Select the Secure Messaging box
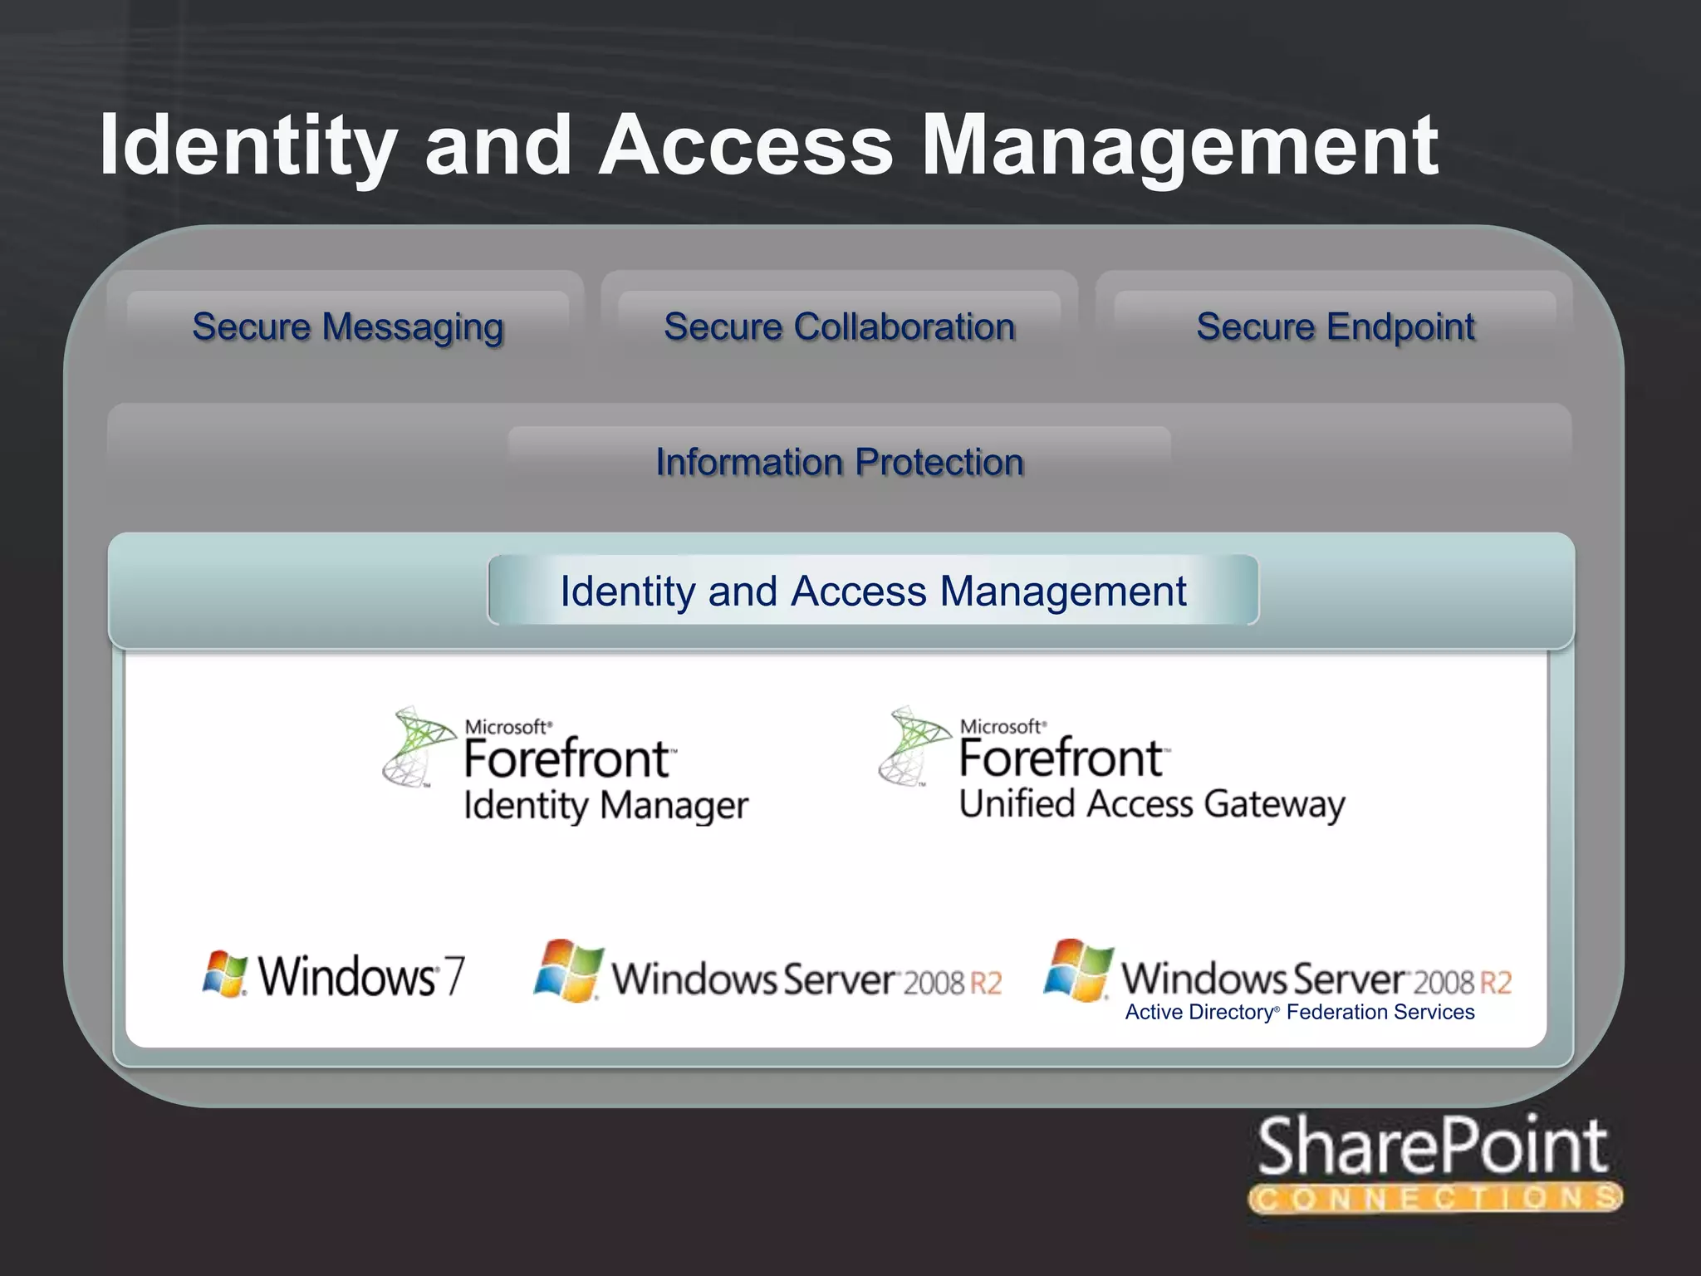The image size is (1701, 1276). click(347, 326)
